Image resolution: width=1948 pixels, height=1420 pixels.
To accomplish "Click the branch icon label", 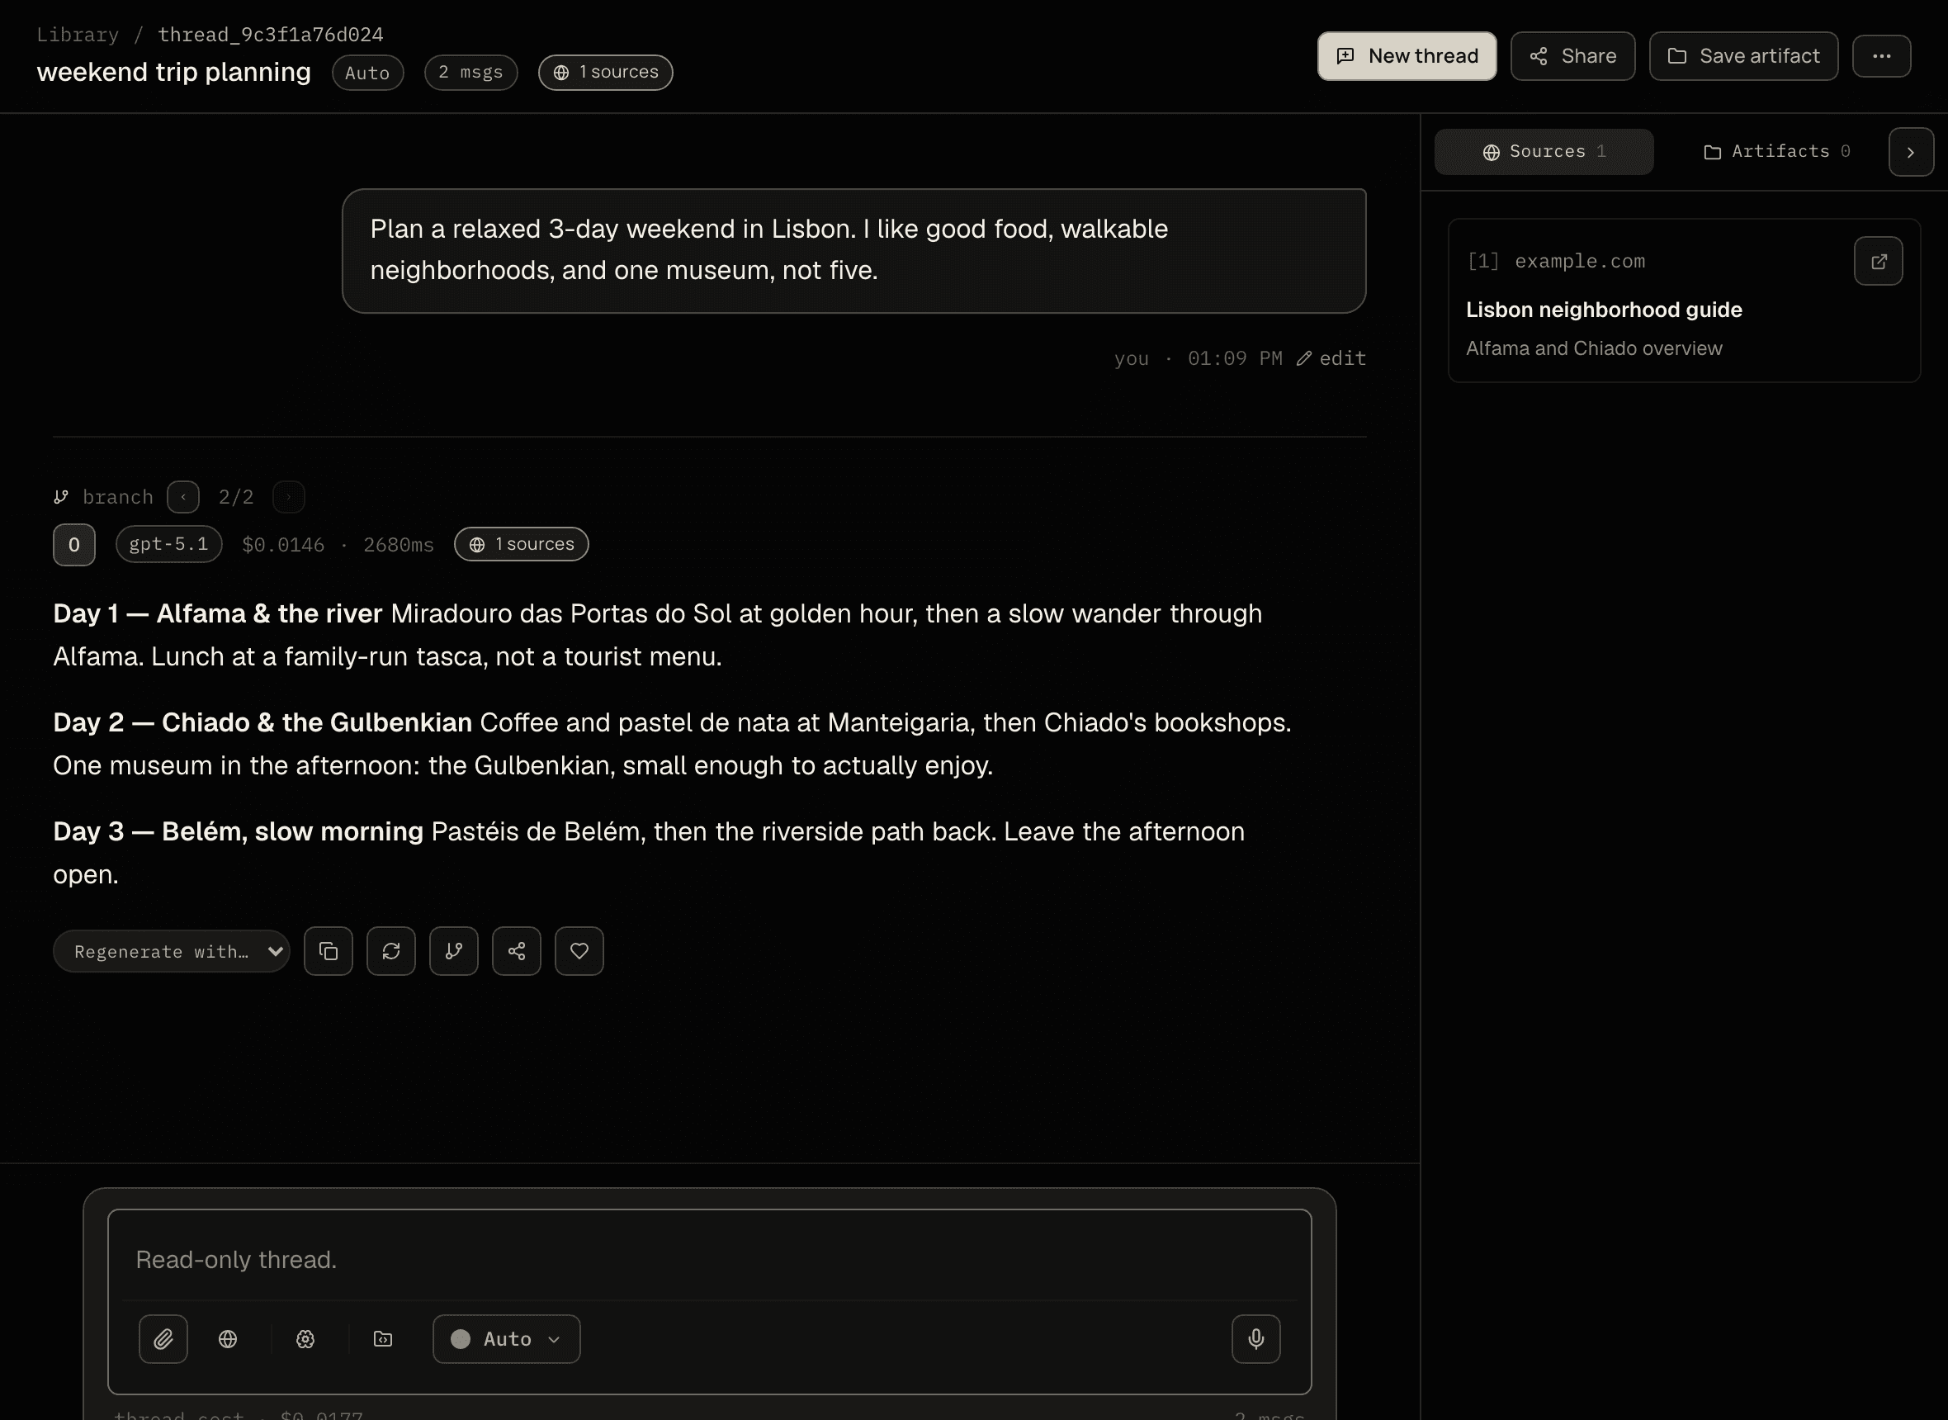I will pyautogui.click(x=103, y=497).
